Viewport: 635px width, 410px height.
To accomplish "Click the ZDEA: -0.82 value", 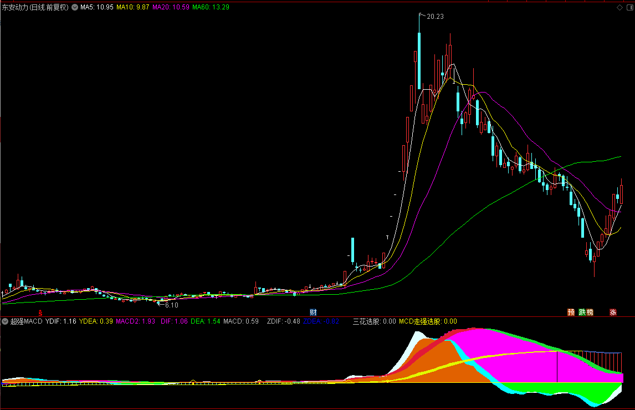I will pyautogui.click(x=321, y=321).
